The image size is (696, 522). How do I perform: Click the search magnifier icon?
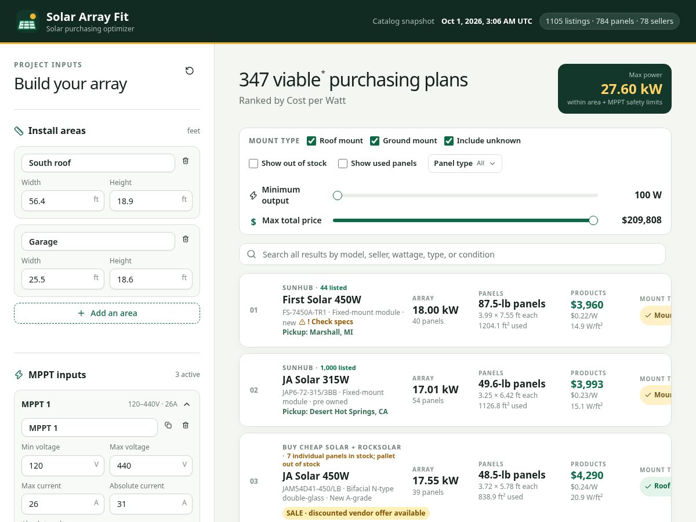251,254
